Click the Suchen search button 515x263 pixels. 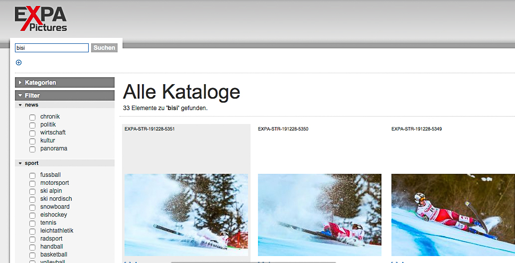[104, 48]
